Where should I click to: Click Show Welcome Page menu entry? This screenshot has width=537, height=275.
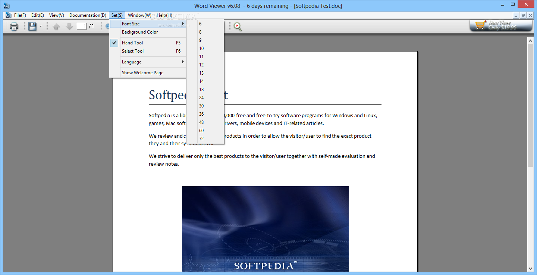(x=148, y=73)
